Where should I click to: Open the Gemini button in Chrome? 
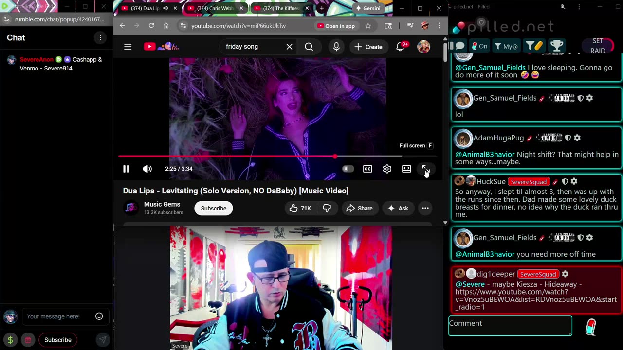368,8
